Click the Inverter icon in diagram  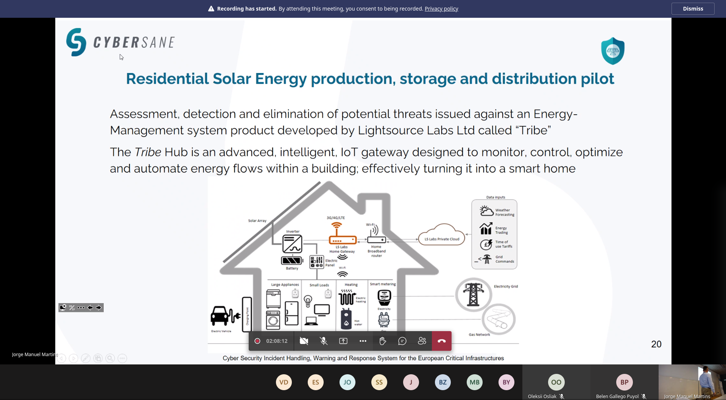click(292, 244)
